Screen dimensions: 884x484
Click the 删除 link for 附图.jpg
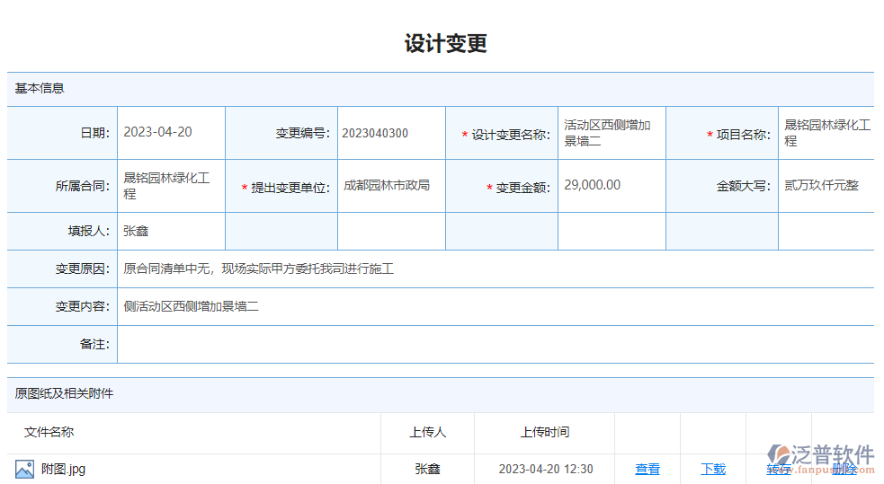point(844,469)
